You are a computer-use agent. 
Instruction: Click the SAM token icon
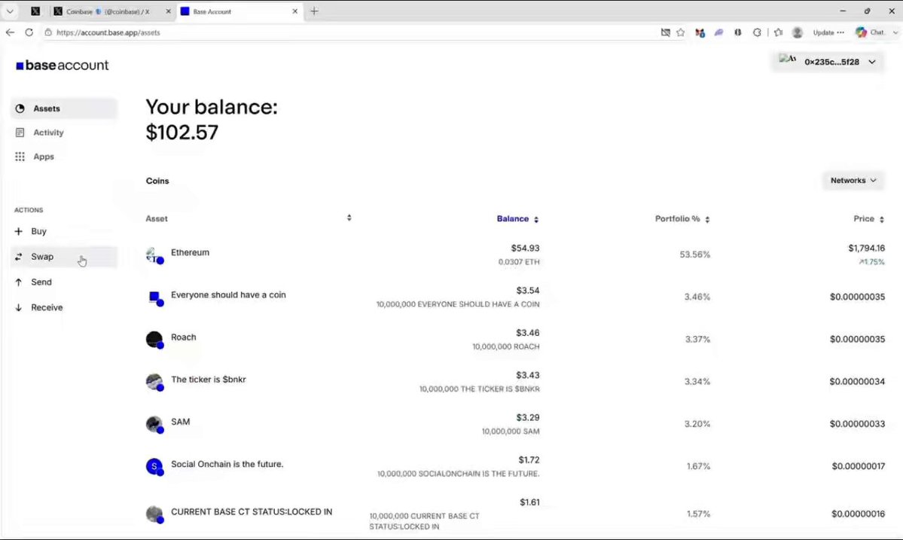154,424
